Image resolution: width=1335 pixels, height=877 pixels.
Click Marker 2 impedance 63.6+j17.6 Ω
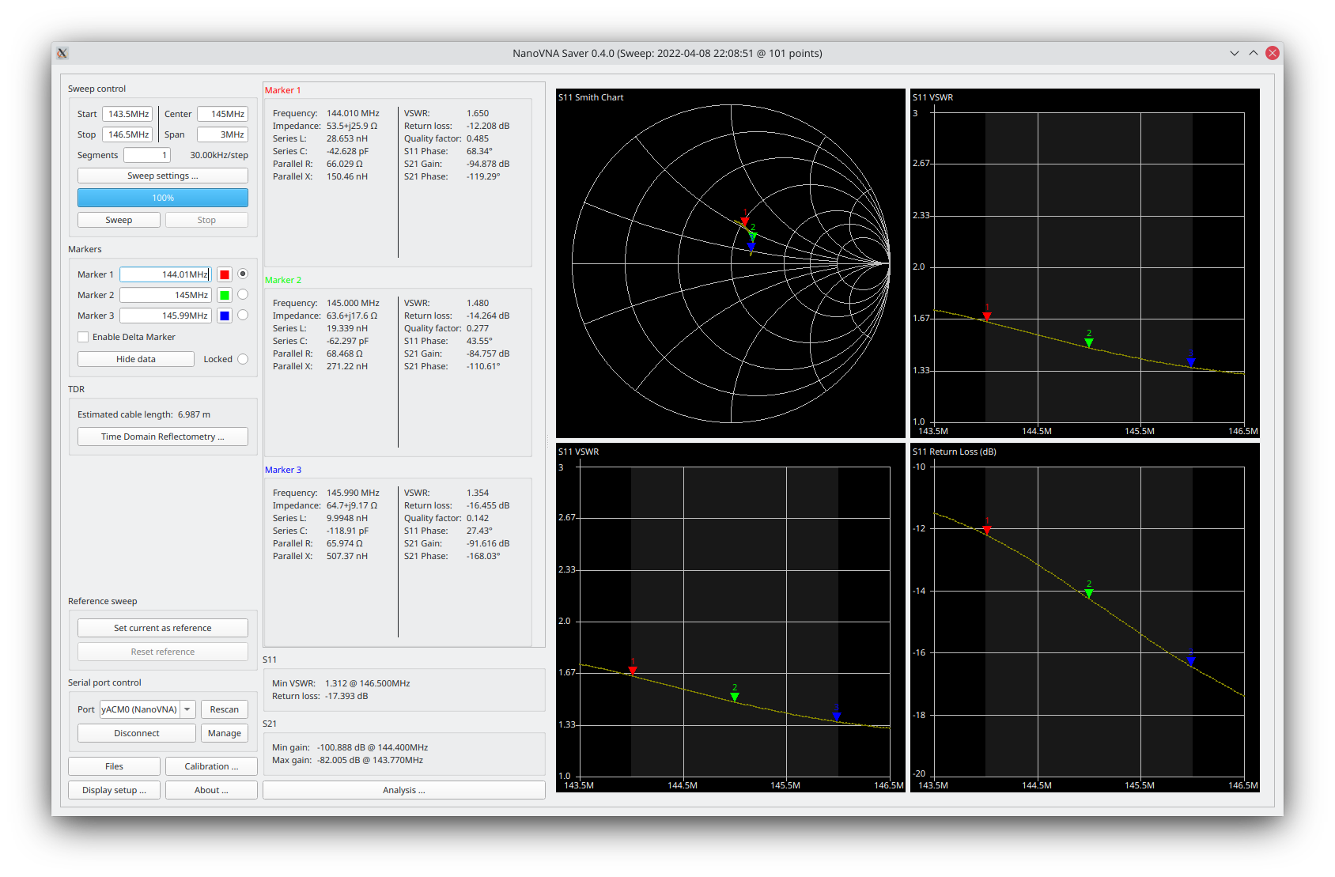(352, 316)
